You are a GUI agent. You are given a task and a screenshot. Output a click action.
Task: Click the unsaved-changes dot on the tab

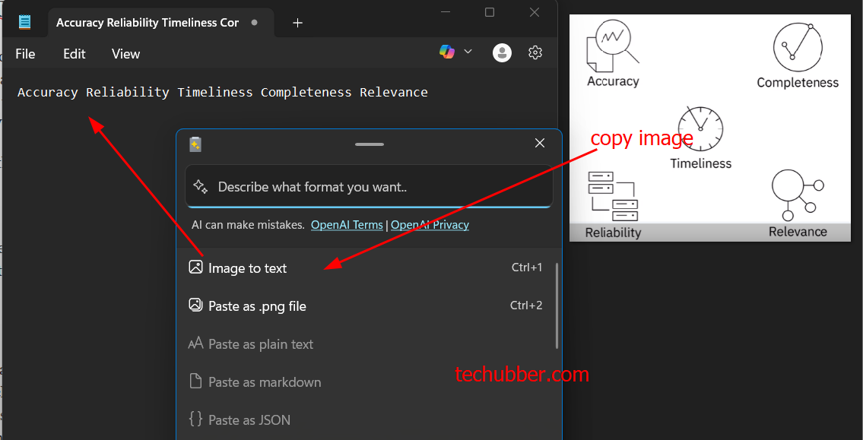point(254,23)
